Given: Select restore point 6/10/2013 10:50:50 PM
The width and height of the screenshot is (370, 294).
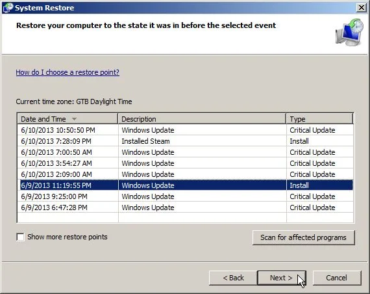Looking at the screenshot, I should 185,130.
